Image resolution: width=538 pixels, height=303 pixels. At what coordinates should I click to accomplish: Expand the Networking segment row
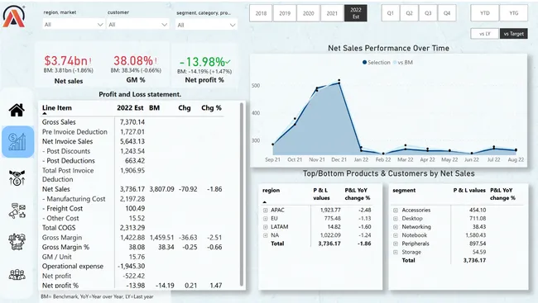[x=396, y=227]
